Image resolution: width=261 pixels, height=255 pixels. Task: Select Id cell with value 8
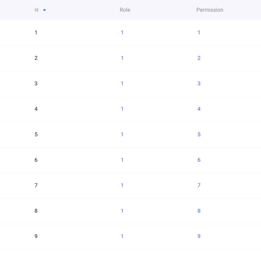coord(36,211)
